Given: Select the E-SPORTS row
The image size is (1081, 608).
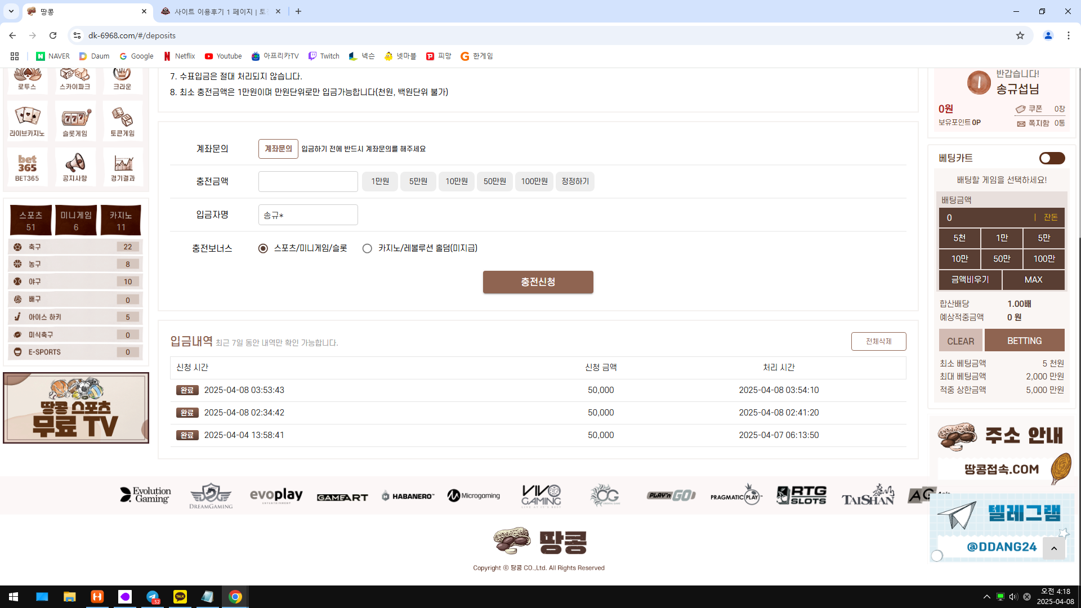Looking at the screenshot, I should tap(75, 352).
